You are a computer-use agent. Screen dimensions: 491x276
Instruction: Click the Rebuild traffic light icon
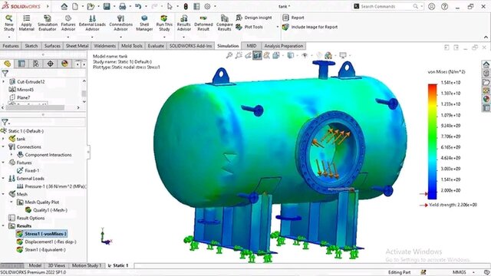point(186,6)
